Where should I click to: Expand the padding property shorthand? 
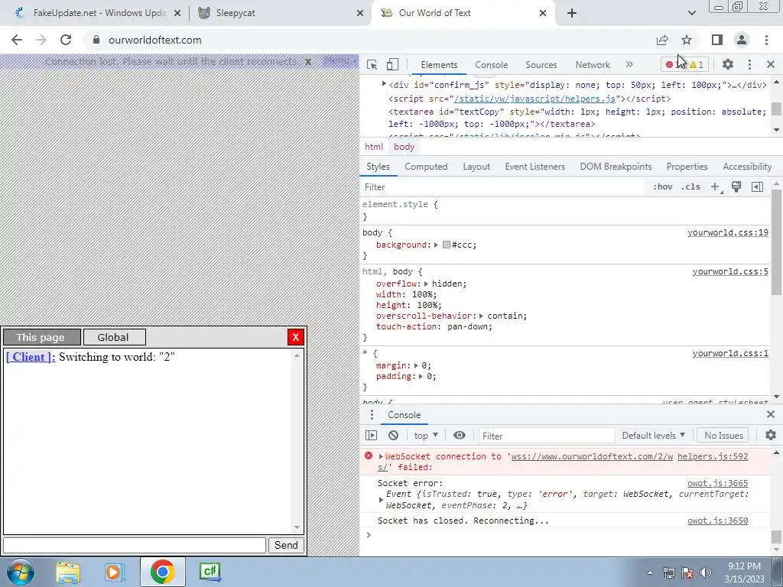(421, 376)
